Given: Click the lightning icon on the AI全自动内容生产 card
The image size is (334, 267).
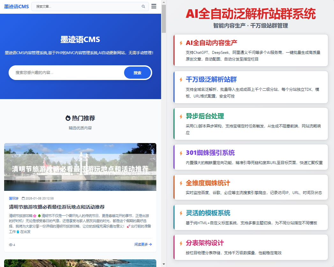Looking at the screenshot, I should [181, 42].
